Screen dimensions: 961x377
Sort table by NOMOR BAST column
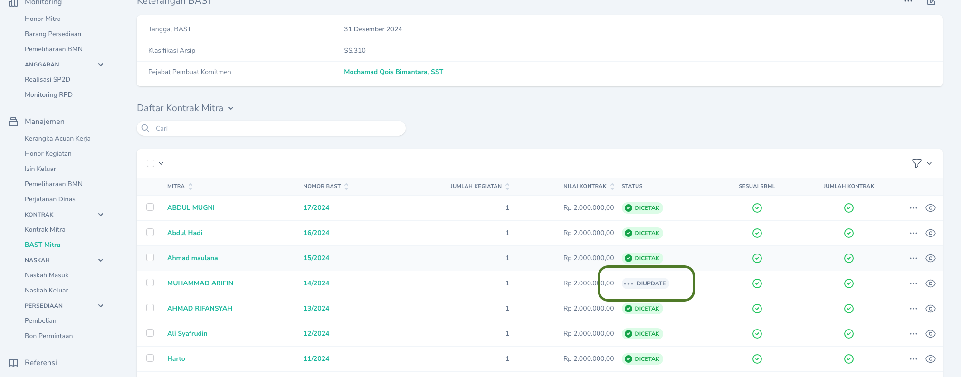pos(326,187)
